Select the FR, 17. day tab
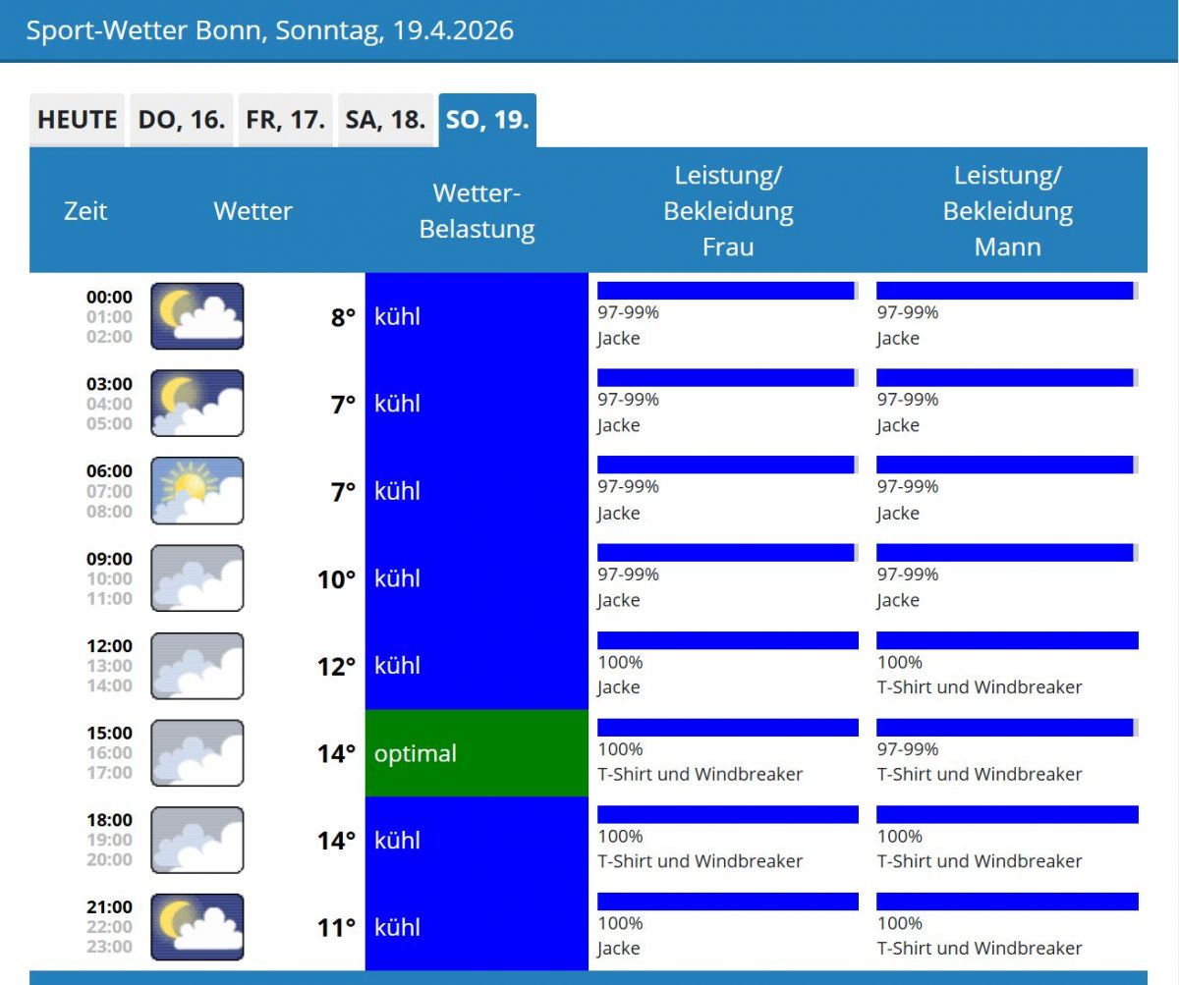The image size is (1179, 985). (x=286, y=121)
